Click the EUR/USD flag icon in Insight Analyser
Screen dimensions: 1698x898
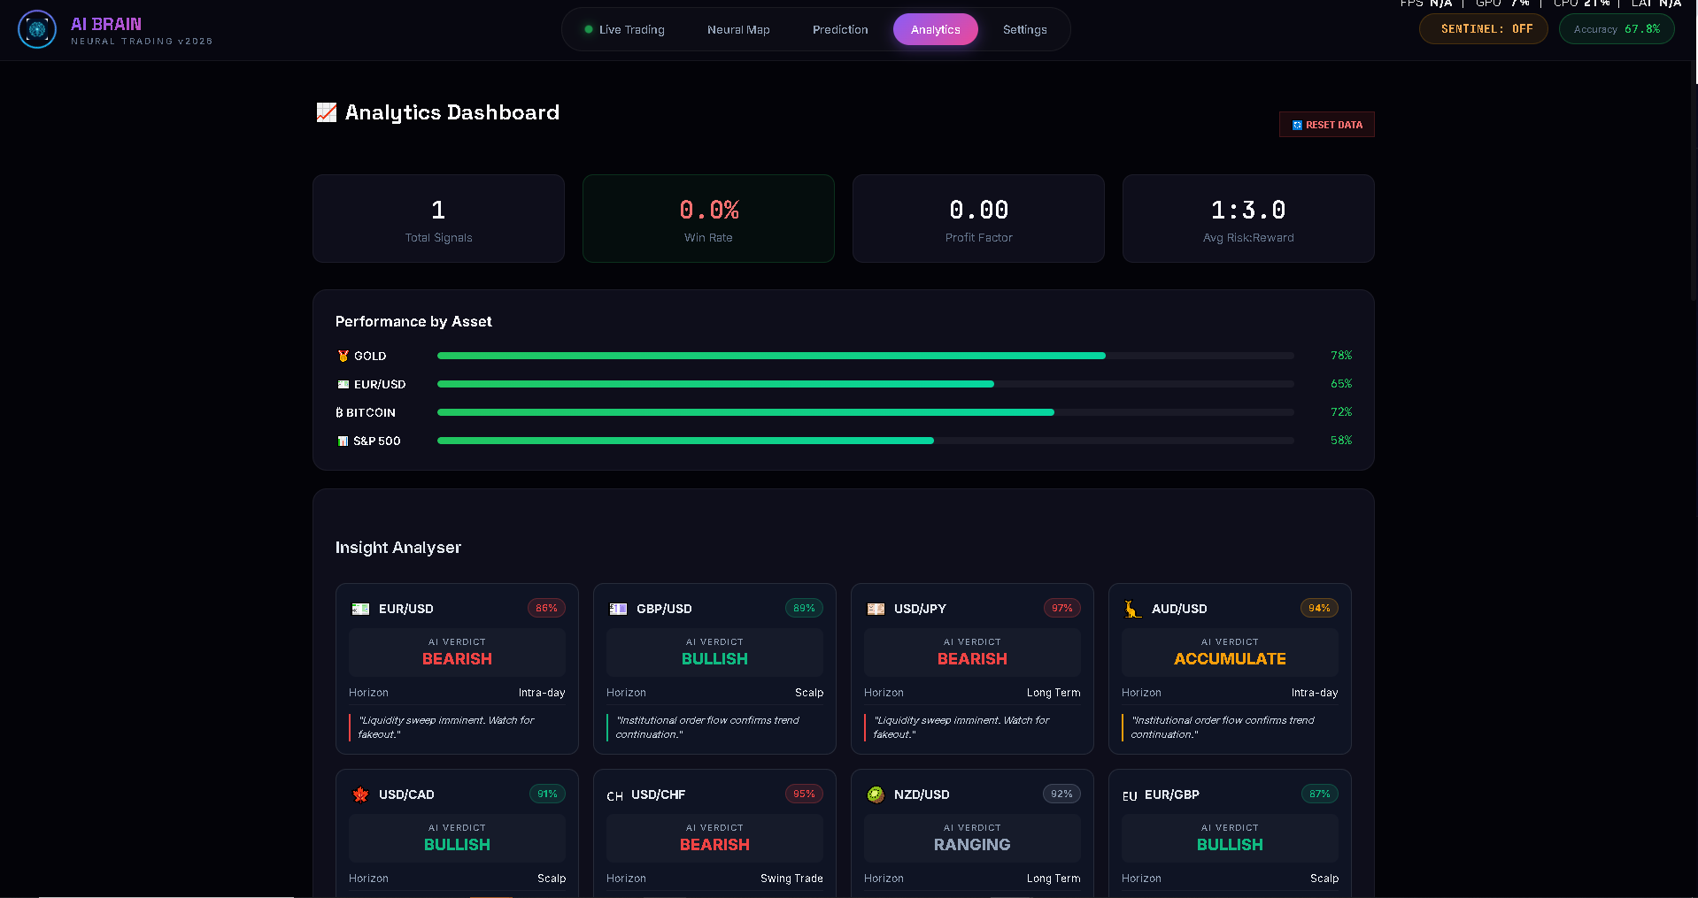pos(360,609)
